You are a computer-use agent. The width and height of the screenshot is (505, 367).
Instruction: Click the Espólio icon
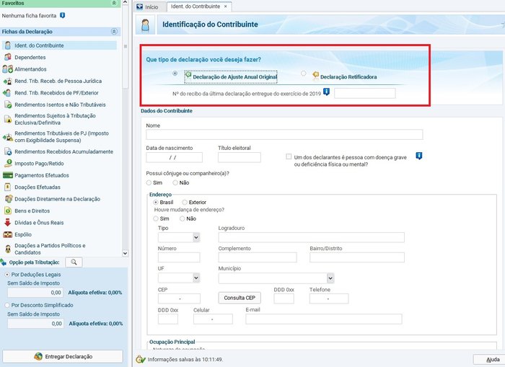(8, 234)
